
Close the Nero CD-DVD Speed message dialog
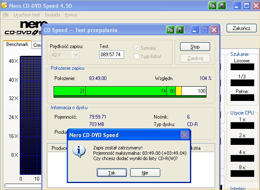tap(185, 135)
